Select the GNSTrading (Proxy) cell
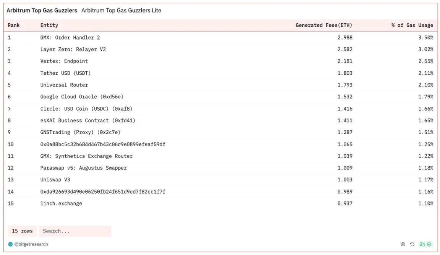This screenshot has width=440, height=255. click(x=80, y=132)
